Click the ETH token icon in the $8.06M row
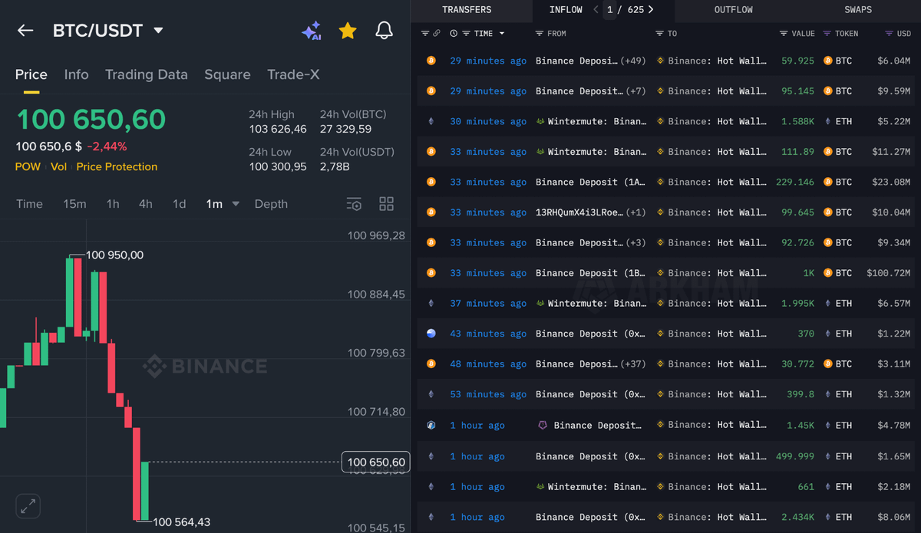This screenshot has width=921, height=533. (828, 517)
